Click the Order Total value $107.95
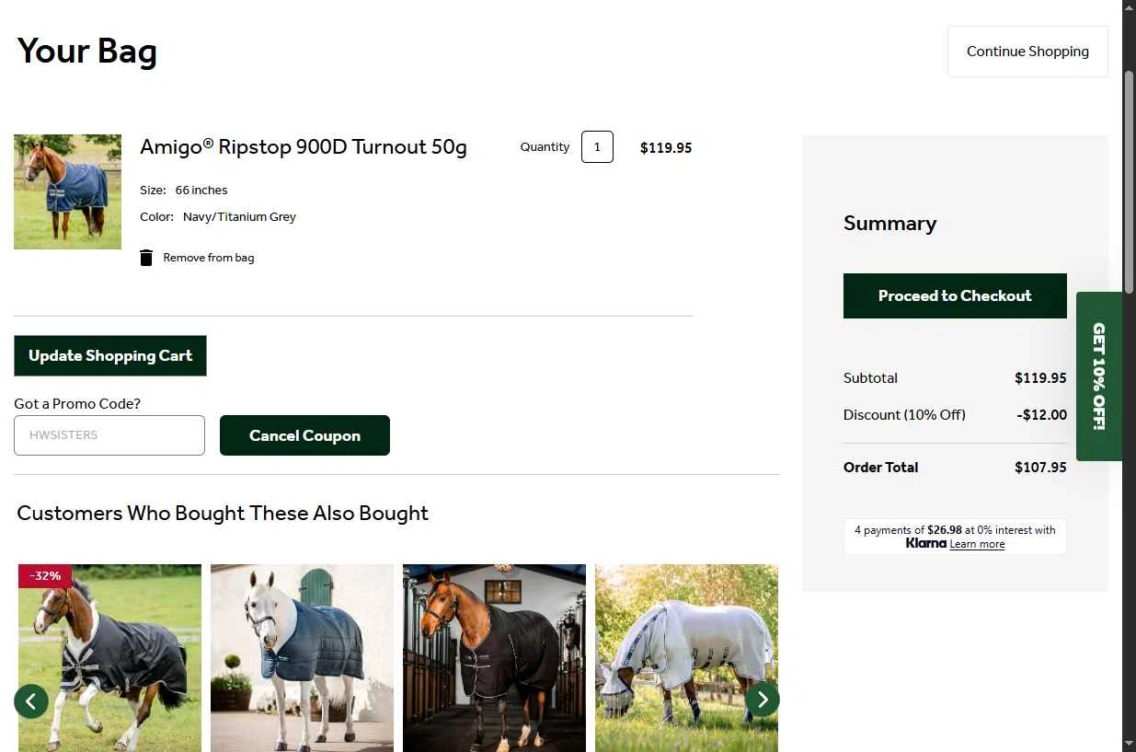The height and width of the screenshot is (752, 1136). pyautogui.click(x=1040, y=468)
